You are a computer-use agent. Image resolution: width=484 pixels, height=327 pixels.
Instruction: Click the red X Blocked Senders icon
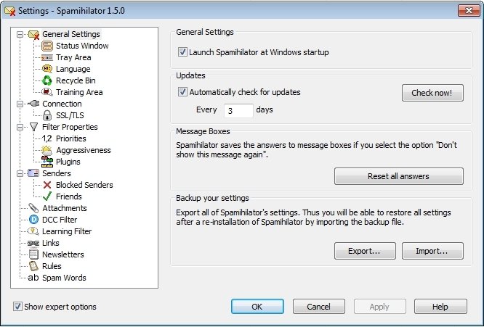point(47,185)
